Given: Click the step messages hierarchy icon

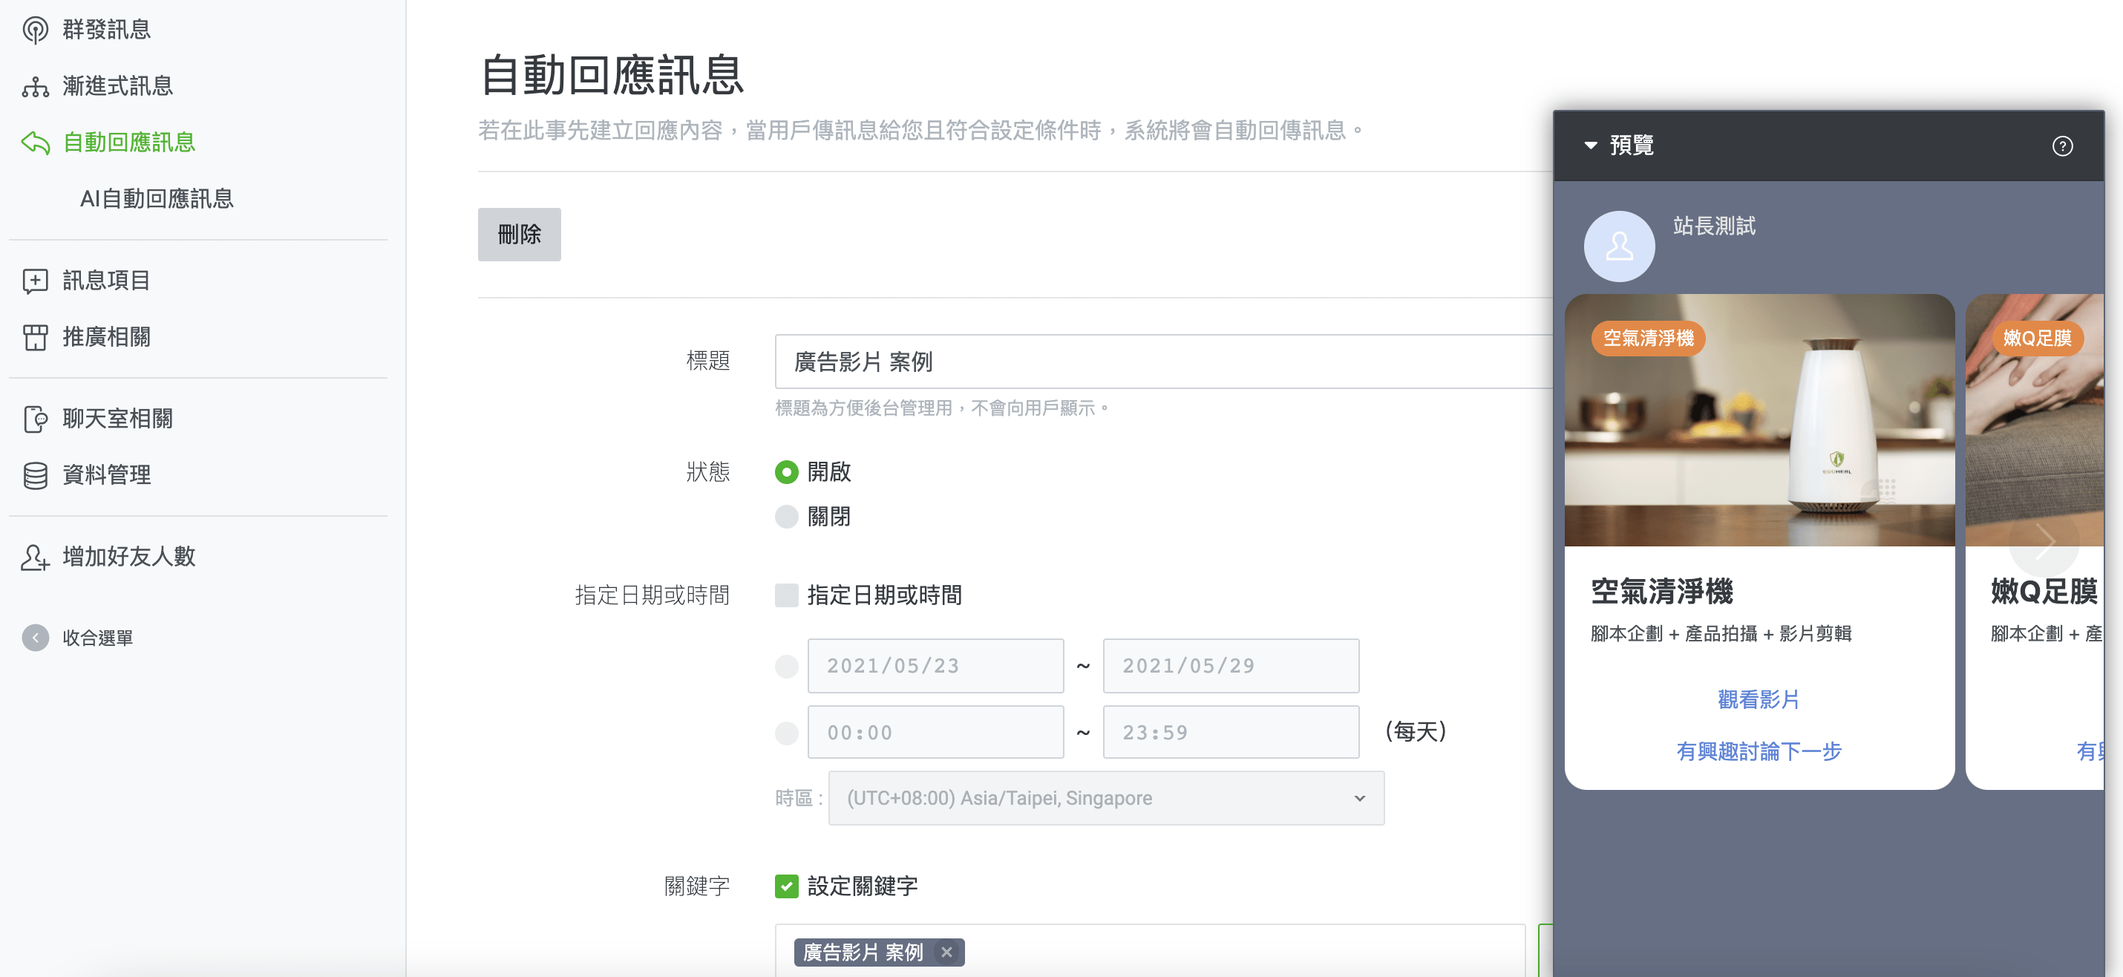Looking at the screenshot, I should point(35,87).
